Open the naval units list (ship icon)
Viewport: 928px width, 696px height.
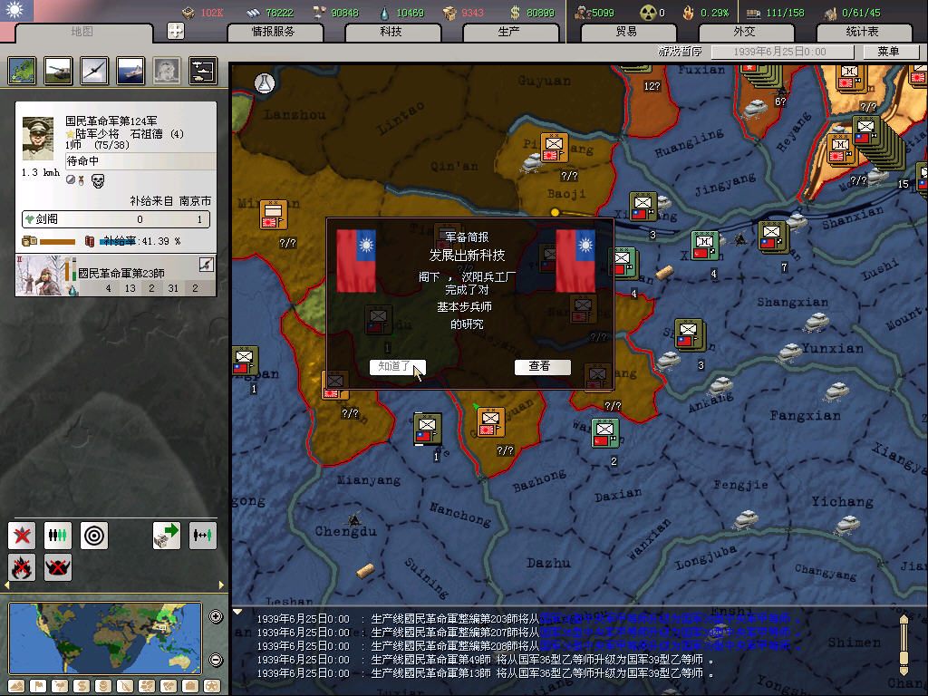pyautogui.click(x=130, y=71)
